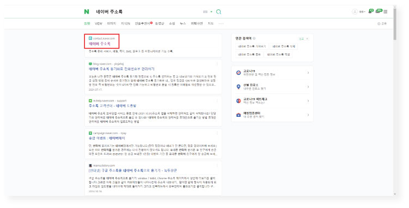Click the magnifier search icon
The image size is (409, 208).
[218, 12]
